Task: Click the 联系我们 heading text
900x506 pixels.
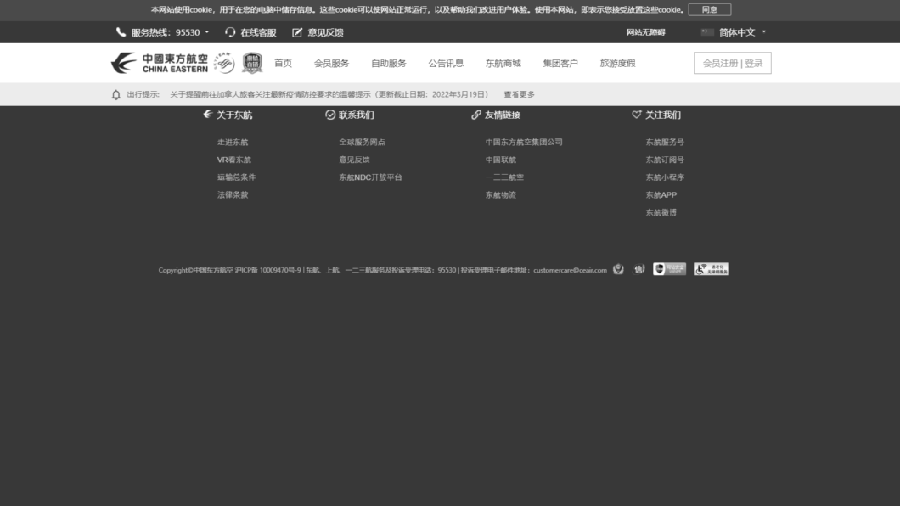Action: tap(357, 115)
